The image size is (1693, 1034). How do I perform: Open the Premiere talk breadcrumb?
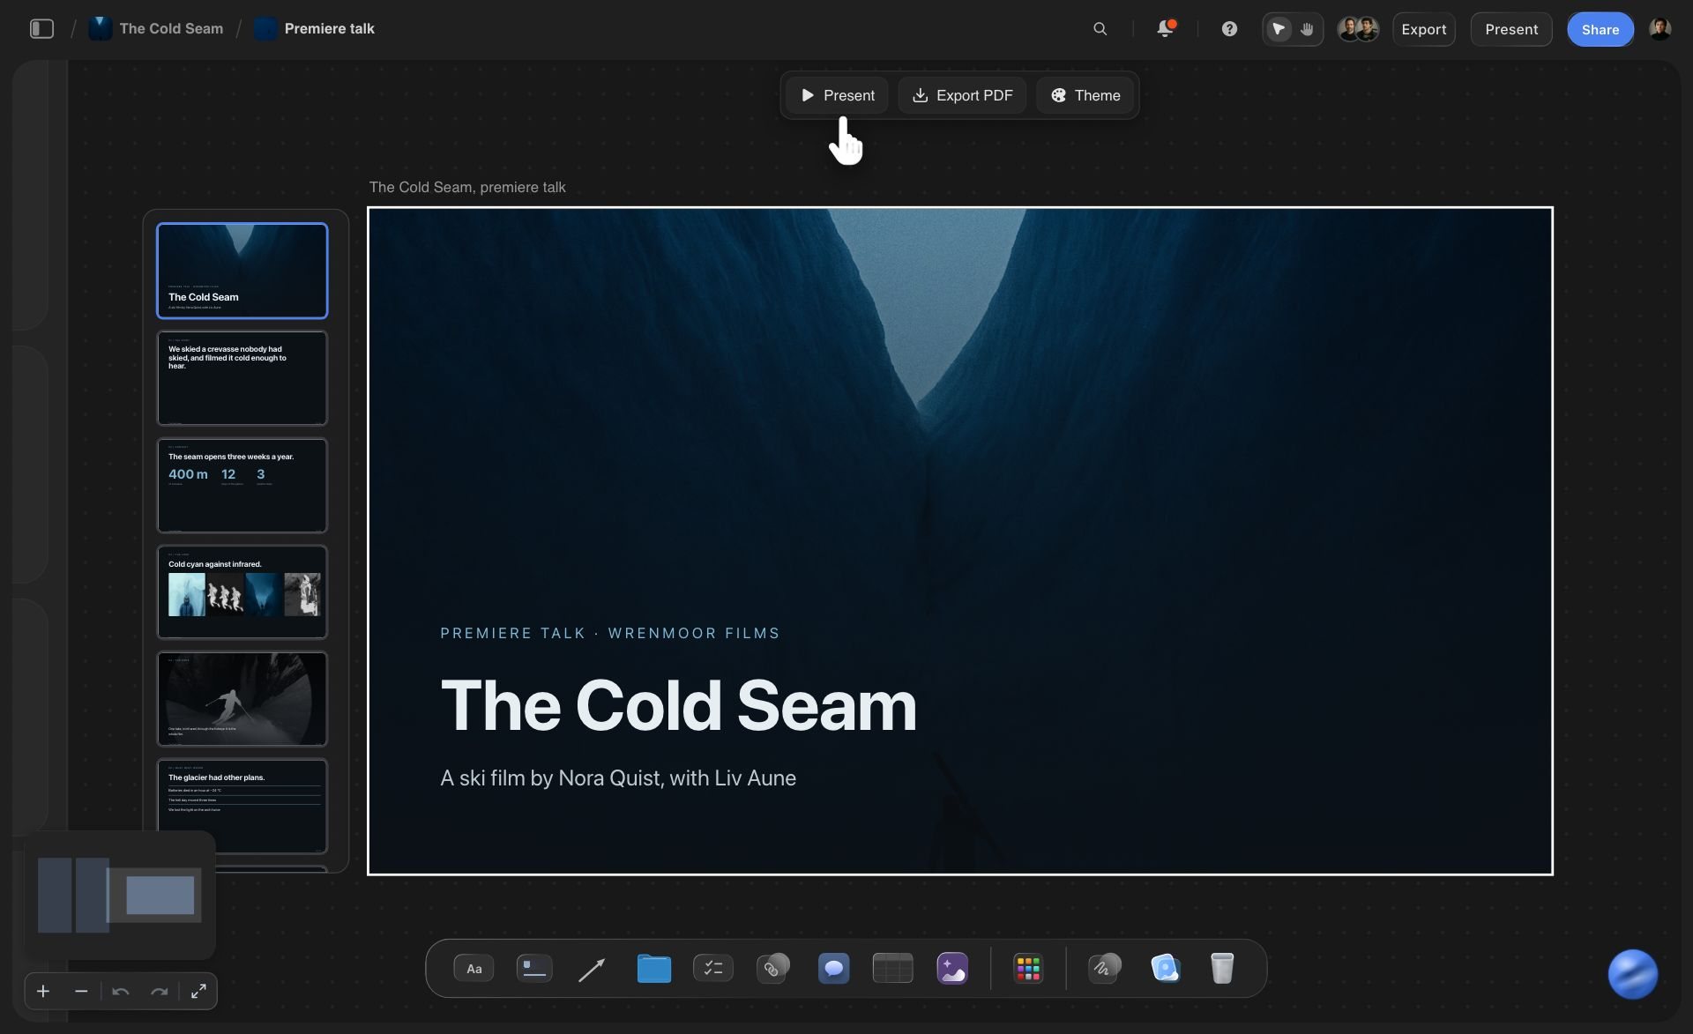tap(315, 29)
